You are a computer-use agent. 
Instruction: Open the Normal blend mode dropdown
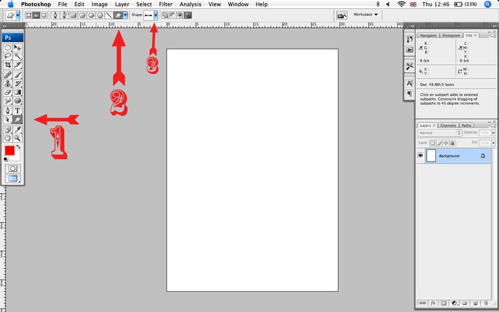click(440, 133)
